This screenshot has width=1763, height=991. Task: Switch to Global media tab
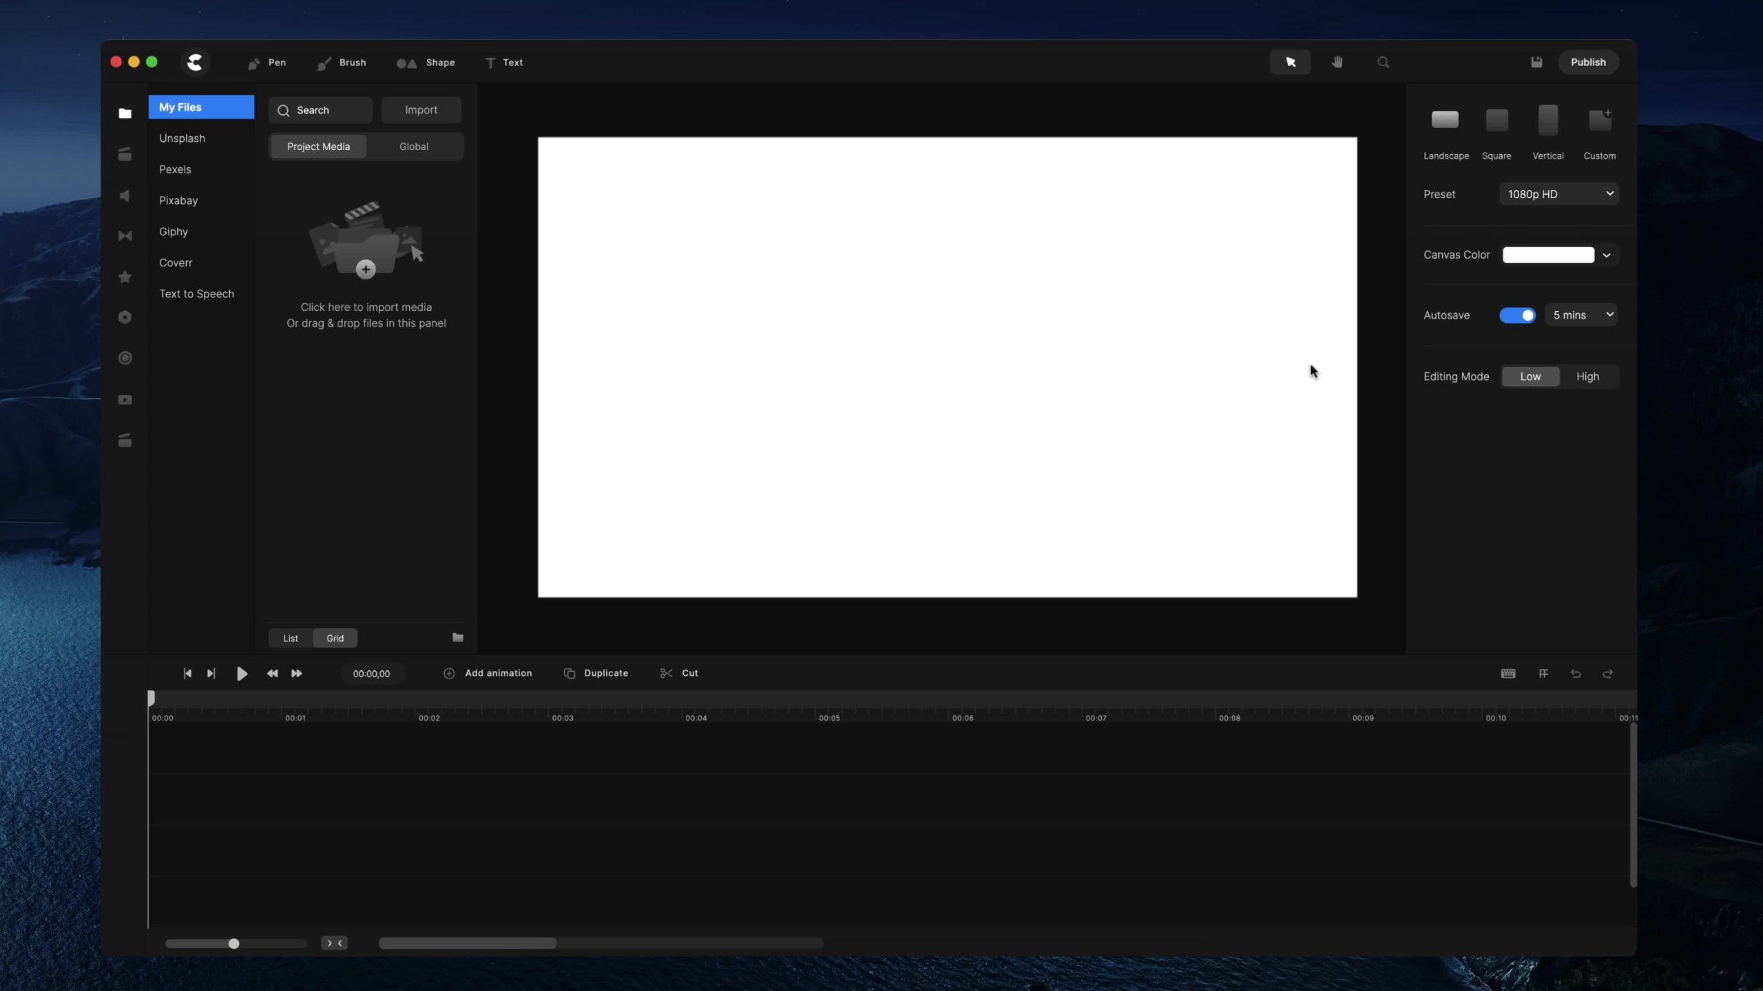[413, 147]
